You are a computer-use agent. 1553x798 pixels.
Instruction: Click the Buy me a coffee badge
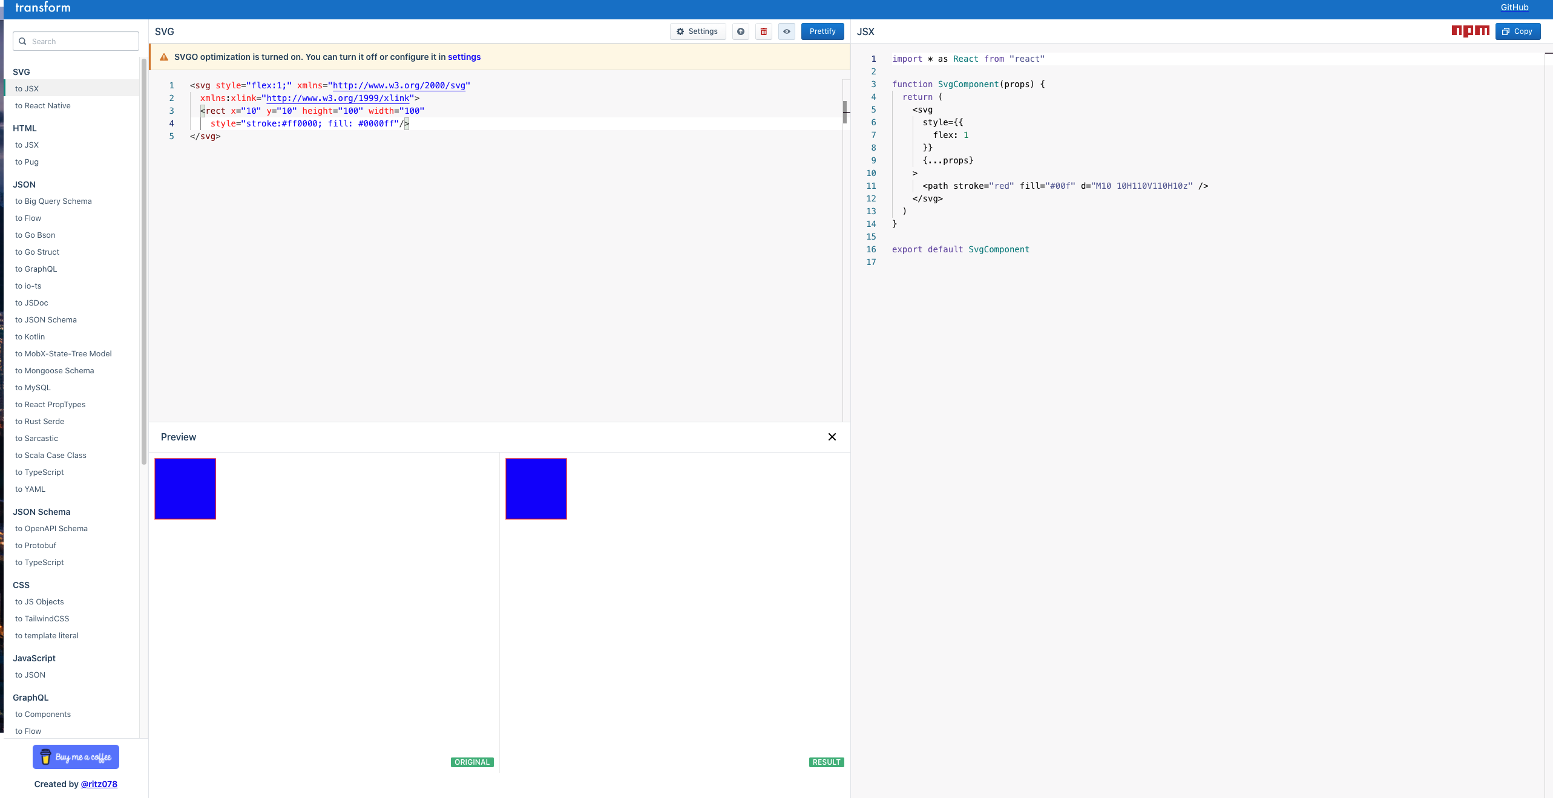click(x=76, y=757)
